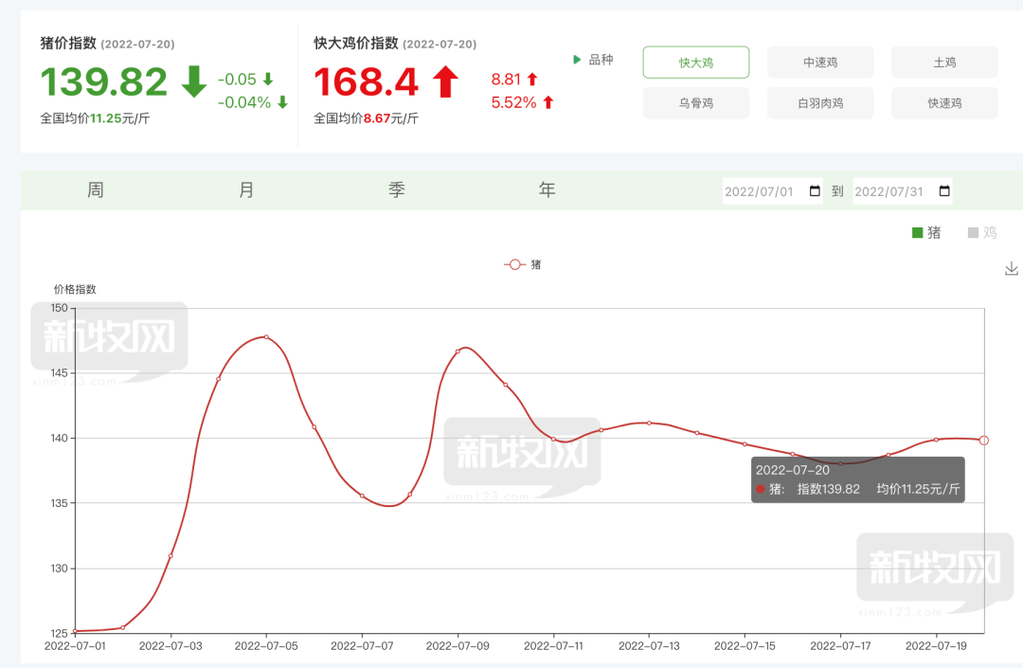Toggle the grey 鸡 legend swatch
Viewport: 1023px width, 668px height.
pos(973,233)
